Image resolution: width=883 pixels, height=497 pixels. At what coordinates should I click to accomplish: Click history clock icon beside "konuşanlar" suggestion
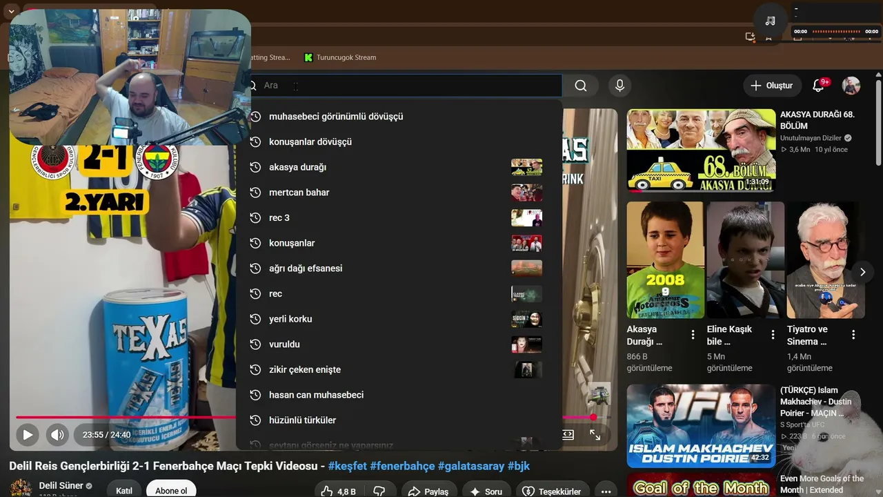click(255, 243)
